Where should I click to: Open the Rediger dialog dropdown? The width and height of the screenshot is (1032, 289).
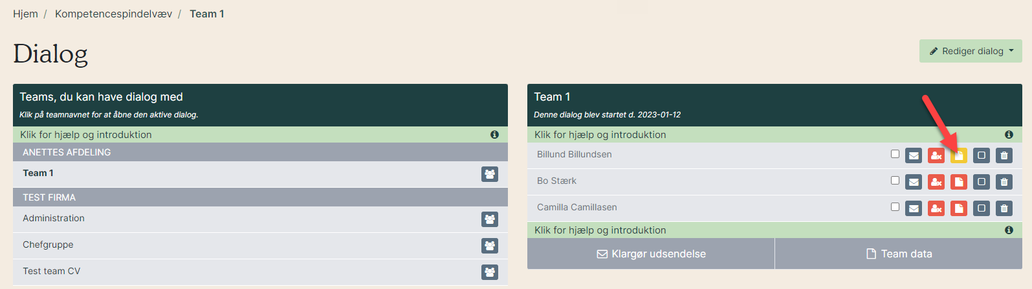coord(971,51)
